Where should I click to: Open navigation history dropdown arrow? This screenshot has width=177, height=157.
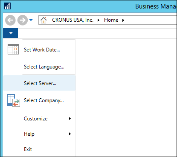[x=31, y=20]
